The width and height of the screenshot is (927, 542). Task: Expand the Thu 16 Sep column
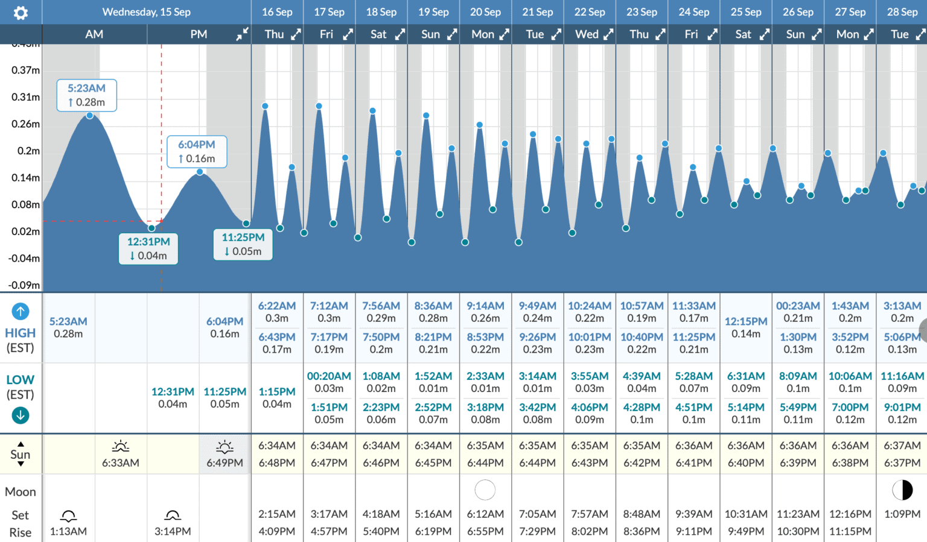[296, 35]
